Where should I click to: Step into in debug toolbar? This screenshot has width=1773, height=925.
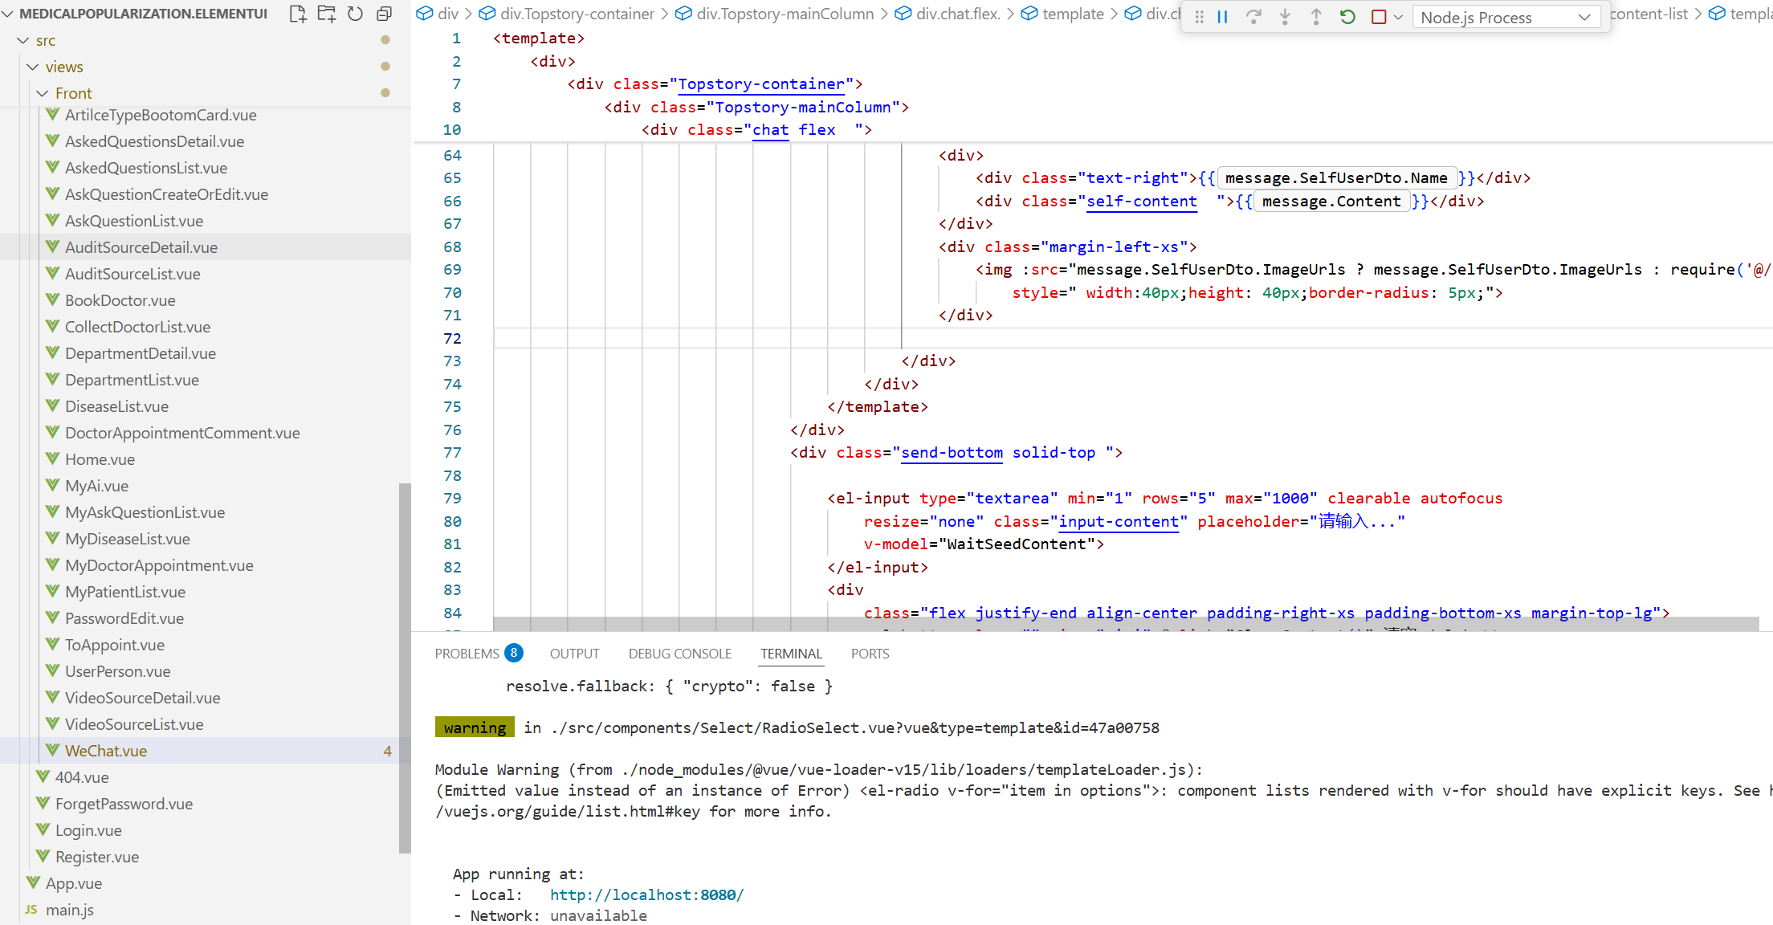coord(1285,17)
